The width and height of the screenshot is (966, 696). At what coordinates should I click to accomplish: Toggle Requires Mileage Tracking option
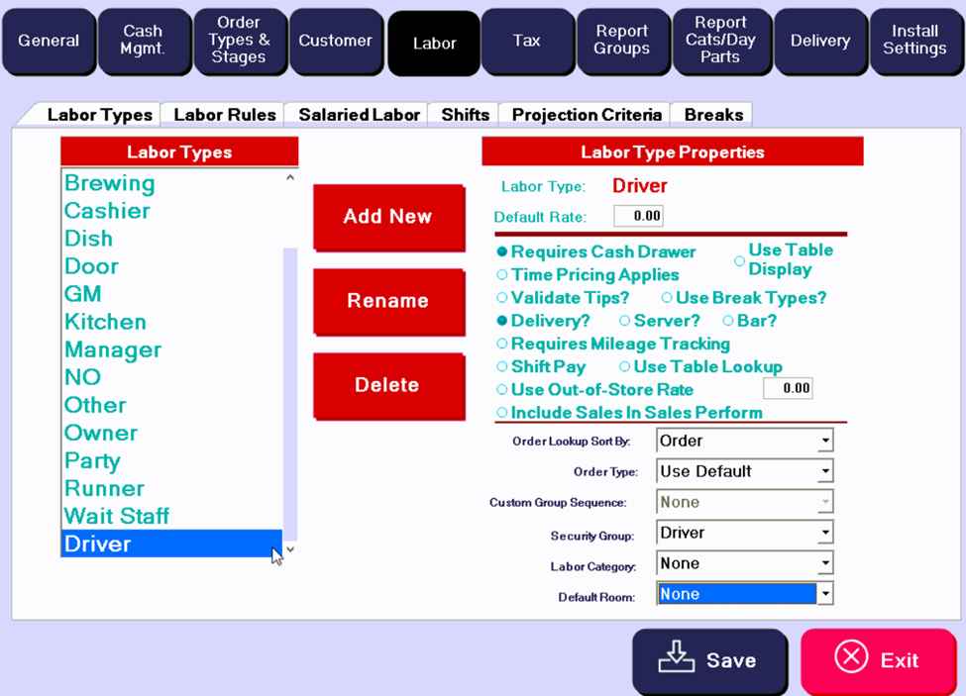[613, 344]
